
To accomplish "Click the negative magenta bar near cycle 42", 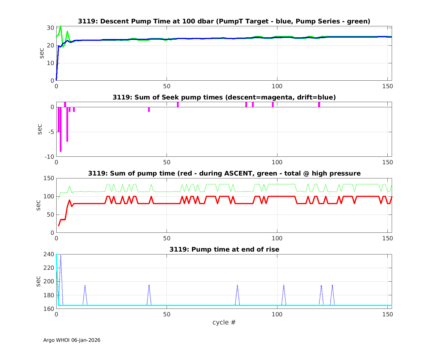I will point(149,109).
